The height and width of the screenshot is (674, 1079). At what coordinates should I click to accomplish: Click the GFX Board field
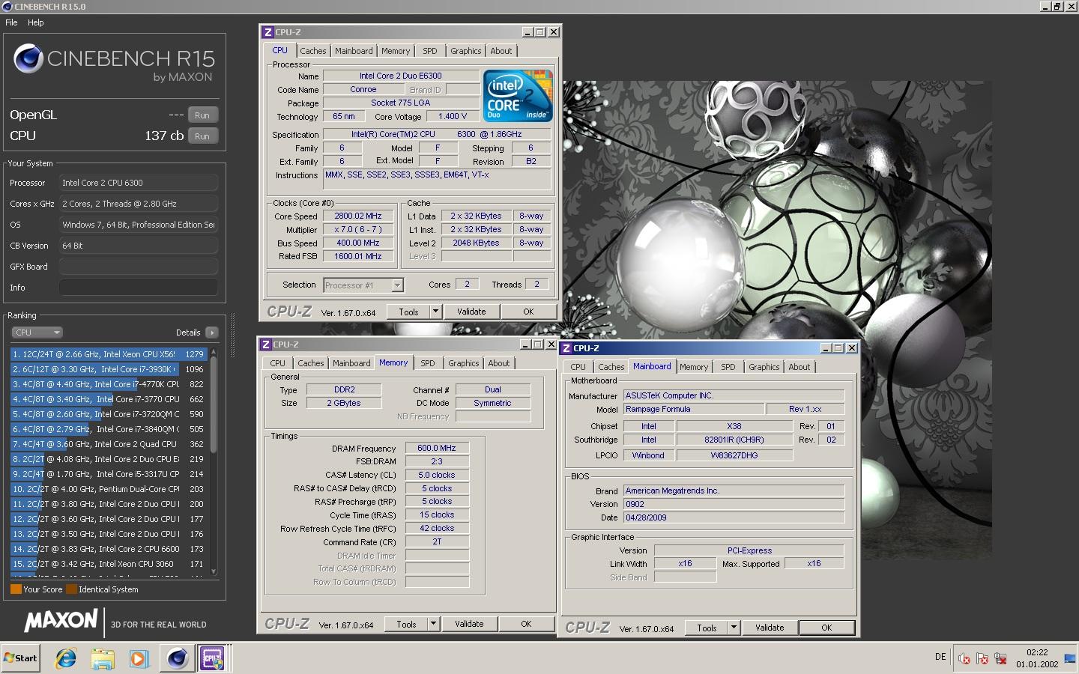(x=139, y=267)
